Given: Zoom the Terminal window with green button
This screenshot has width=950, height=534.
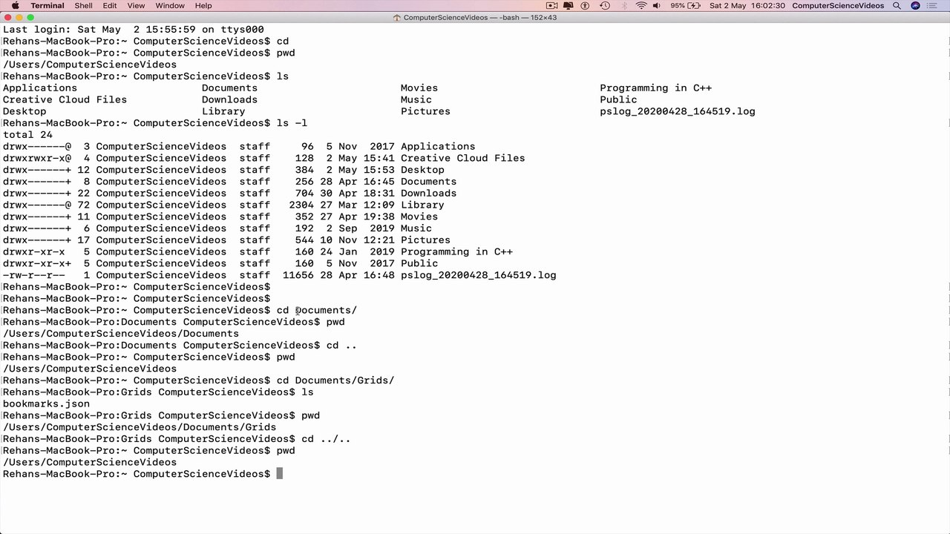Looking at the screenshot, I should click(30, 17).
